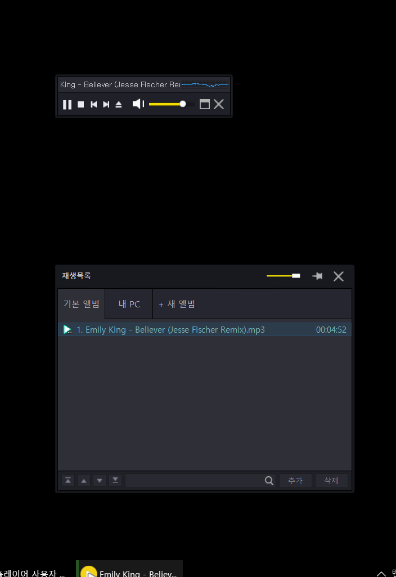This screenshot has height=577, width=396.
Task: Click the play indicator icon on track 1
Action: (67, 329)
